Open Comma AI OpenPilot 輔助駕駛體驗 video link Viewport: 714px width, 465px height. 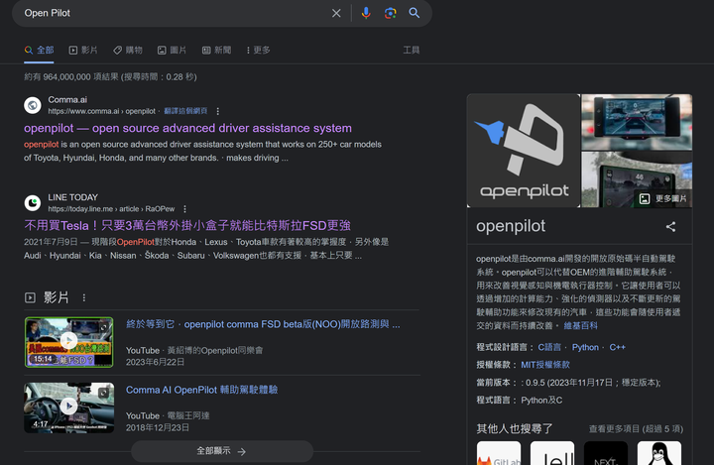pyautogui.click(x=201, y=390)
